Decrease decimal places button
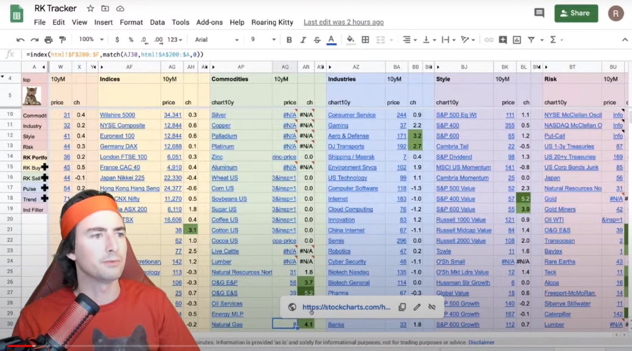Image resolution: width=632 pixels, height=351 pixels. tap(144, 40)
